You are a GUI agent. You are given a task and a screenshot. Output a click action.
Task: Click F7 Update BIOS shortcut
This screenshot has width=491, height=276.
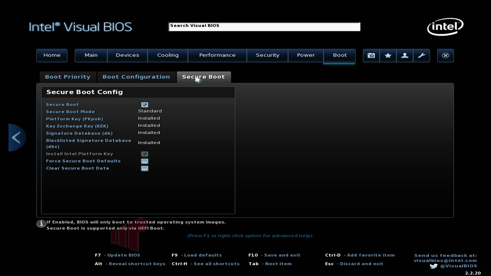117,255
